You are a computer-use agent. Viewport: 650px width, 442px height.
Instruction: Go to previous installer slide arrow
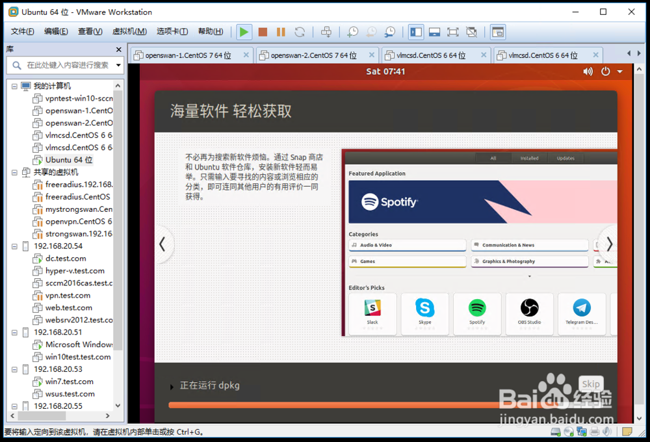point(162,244)
